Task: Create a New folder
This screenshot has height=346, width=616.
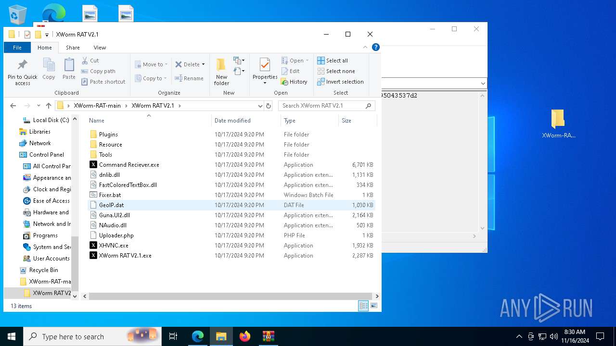Action: 221,72
